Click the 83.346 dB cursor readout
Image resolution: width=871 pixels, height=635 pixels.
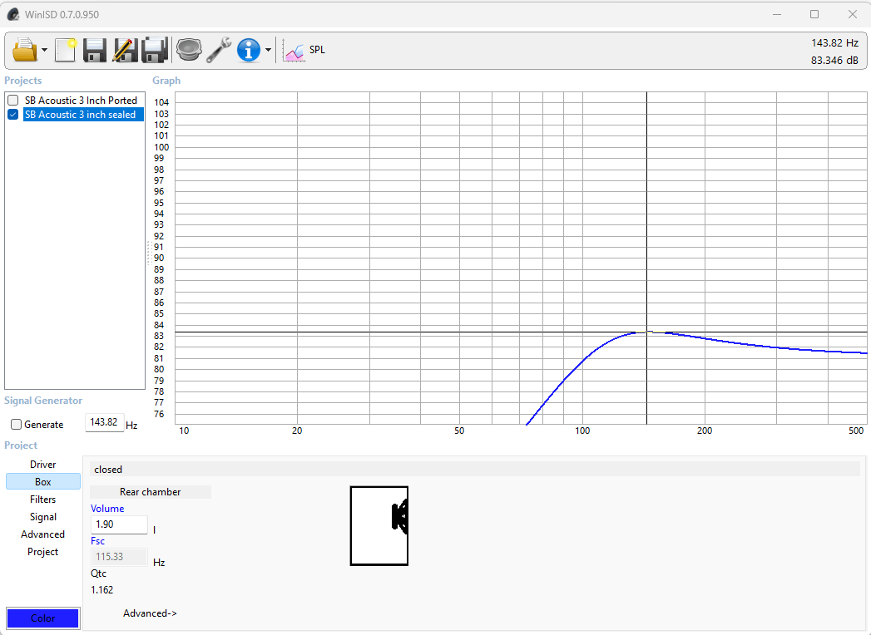(x=834, y=61)
